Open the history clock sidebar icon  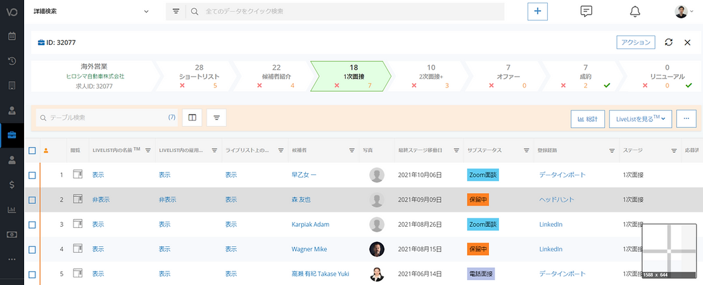click(11, 61)
